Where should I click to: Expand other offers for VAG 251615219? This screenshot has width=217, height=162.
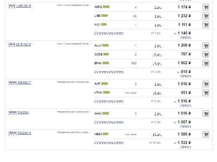click(108, 71)
